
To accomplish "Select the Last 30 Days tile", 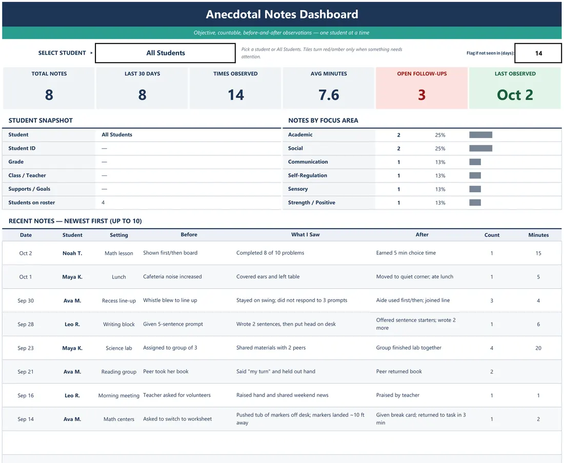I will click(142, 88).
